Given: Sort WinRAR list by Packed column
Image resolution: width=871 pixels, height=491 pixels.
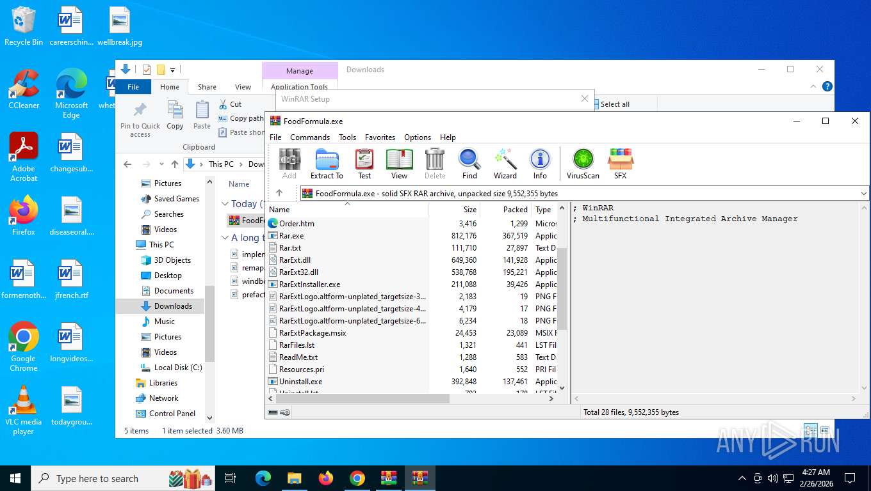Looking at the screenshot, I should (x=505, y=210).
